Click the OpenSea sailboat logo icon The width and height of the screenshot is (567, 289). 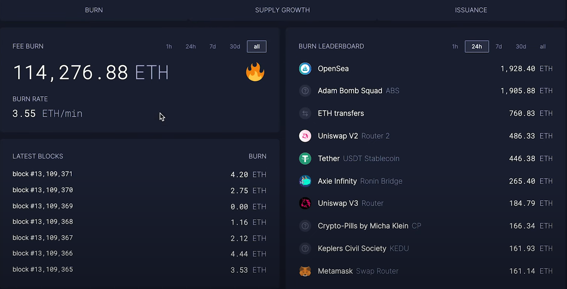click(x=305, y=69)
